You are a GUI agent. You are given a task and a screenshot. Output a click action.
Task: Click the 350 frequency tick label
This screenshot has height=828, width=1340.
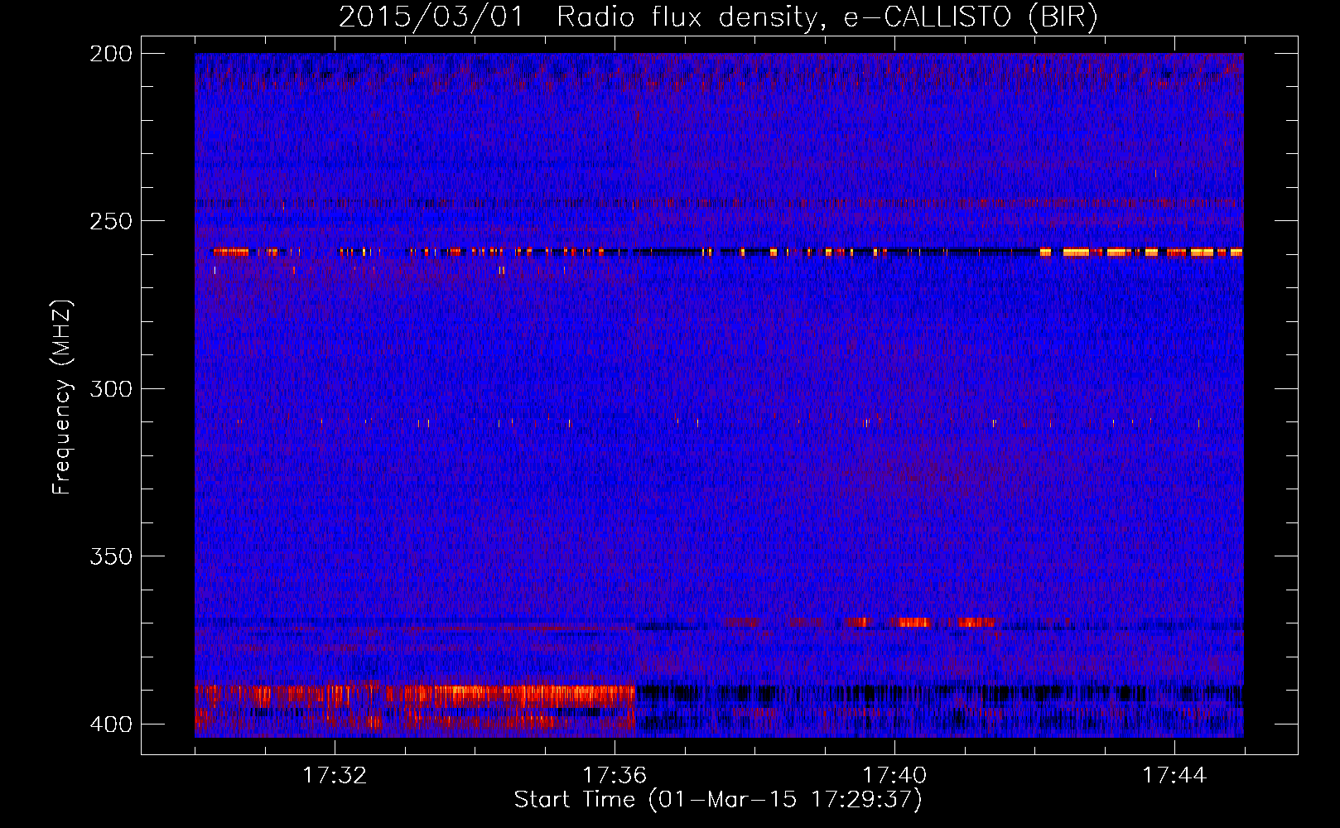[x=110, y=556]
